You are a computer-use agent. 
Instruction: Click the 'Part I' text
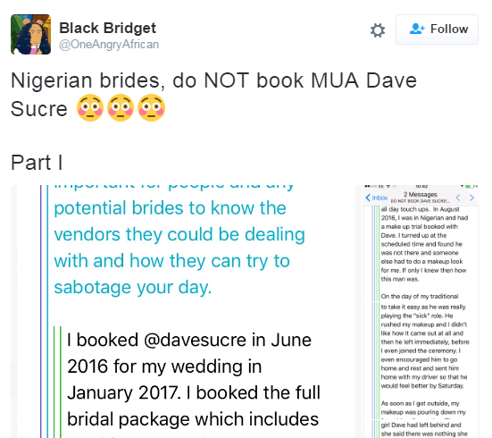click(37, 163)
